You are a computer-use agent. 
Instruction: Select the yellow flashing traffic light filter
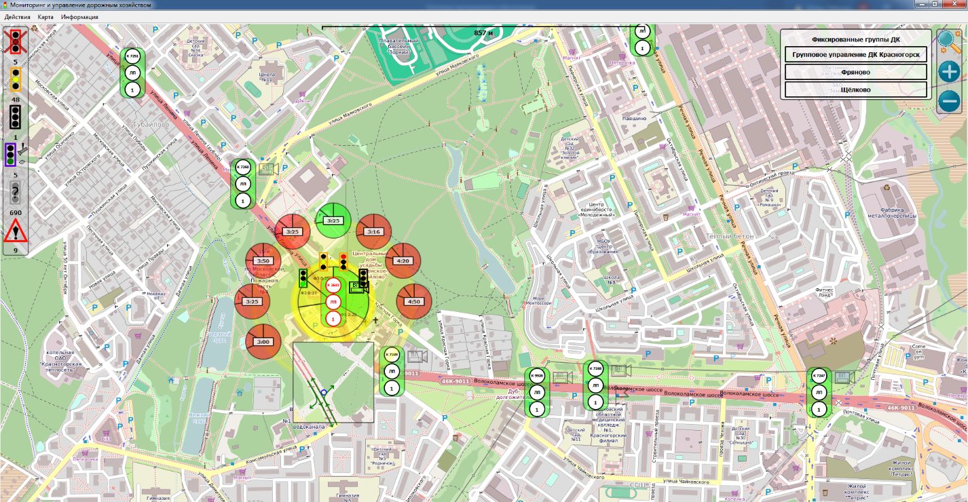15,80
